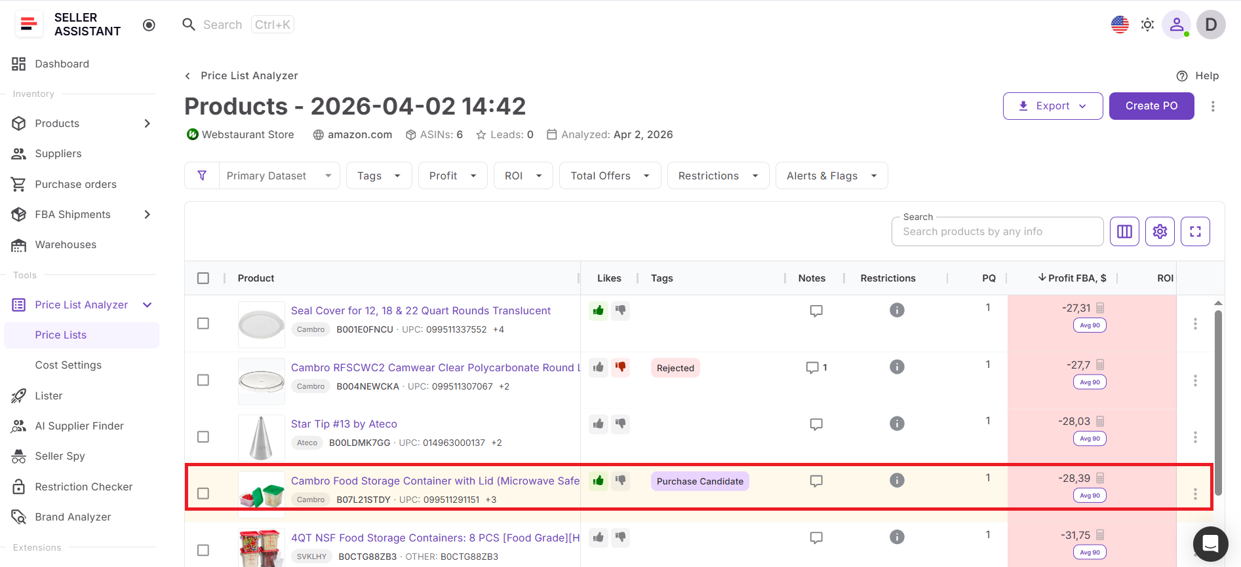
Task: Sort by the Profit FBA, $ column
Action: click(1073, 278)
